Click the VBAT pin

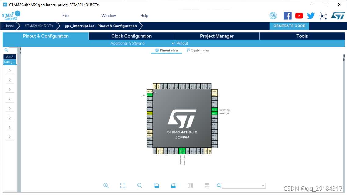pyautogui.click(x=150, y=92)
